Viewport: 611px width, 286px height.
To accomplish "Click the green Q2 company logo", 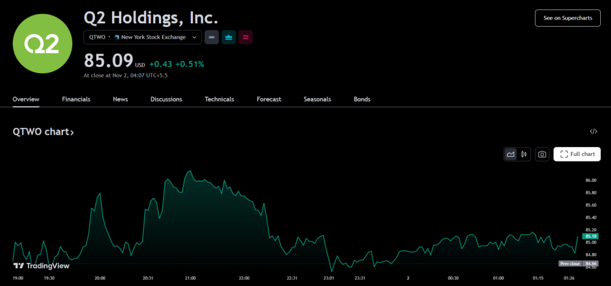I will point(42,43).
